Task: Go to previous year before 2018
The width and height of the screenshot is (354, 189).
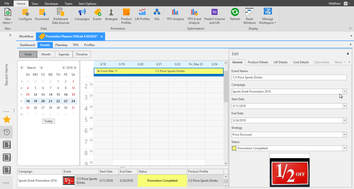Action: [x=64, y=68]
